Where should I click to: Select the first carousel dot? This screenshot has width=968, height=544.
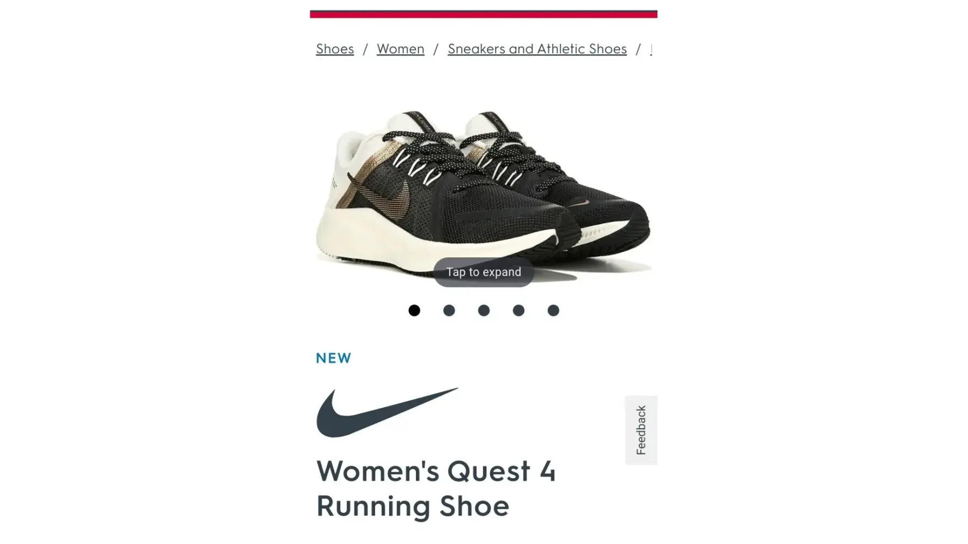(x=414, y=311)
